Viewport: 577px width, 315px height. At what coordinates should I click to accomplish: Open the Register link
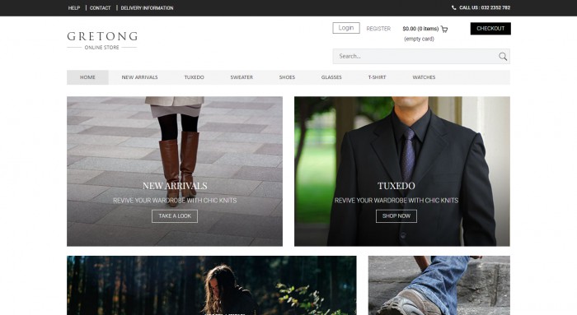(x=378, y=29)
